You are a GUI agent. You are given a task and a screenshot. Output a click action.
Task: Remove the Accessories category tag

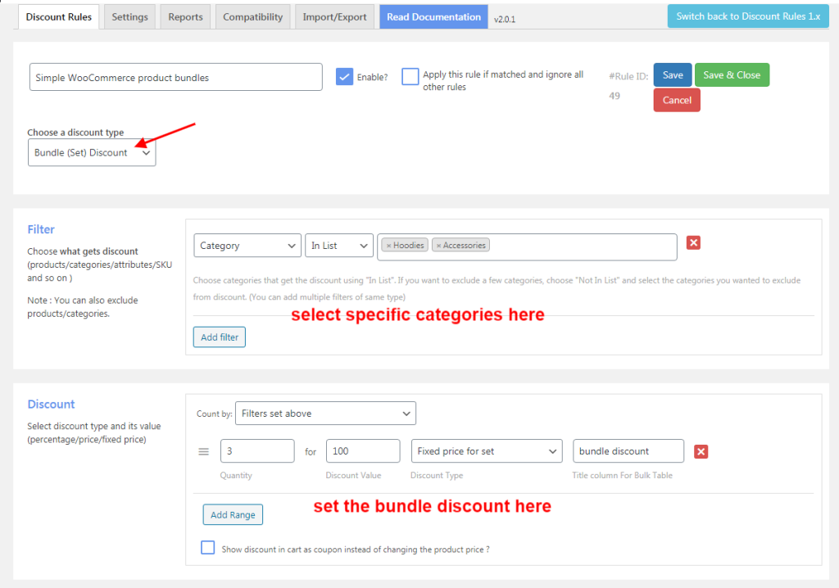tap(439, 245)
